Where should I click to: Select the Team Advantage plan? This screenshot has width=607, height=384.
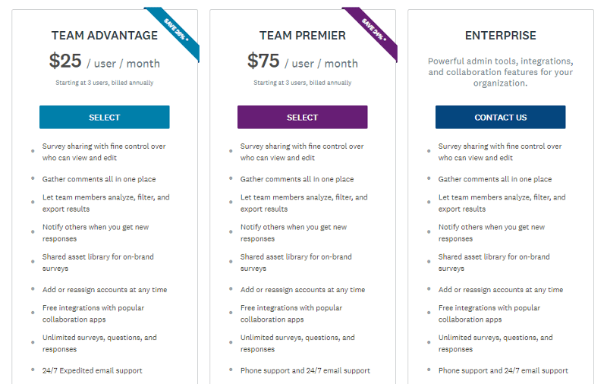(x=105, y=118)
